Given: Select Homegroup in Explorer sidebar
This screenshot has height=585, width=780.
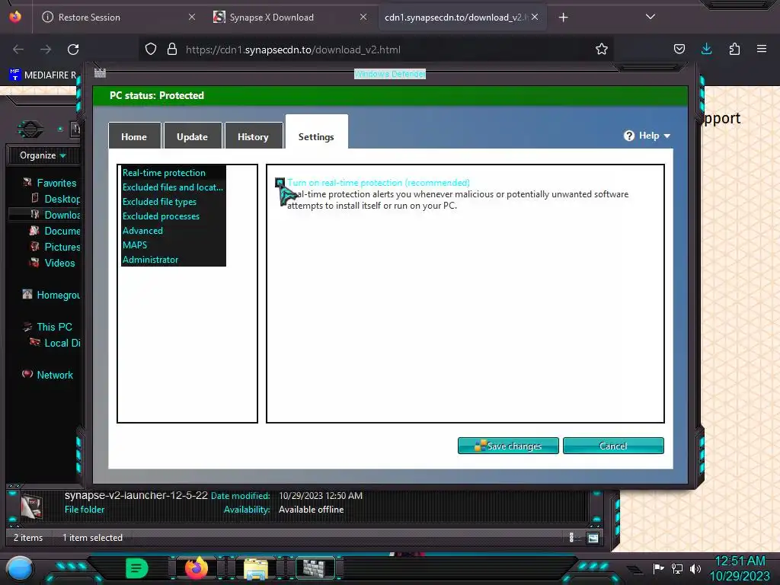Looking at the screenshot, I should pos(58,295).
